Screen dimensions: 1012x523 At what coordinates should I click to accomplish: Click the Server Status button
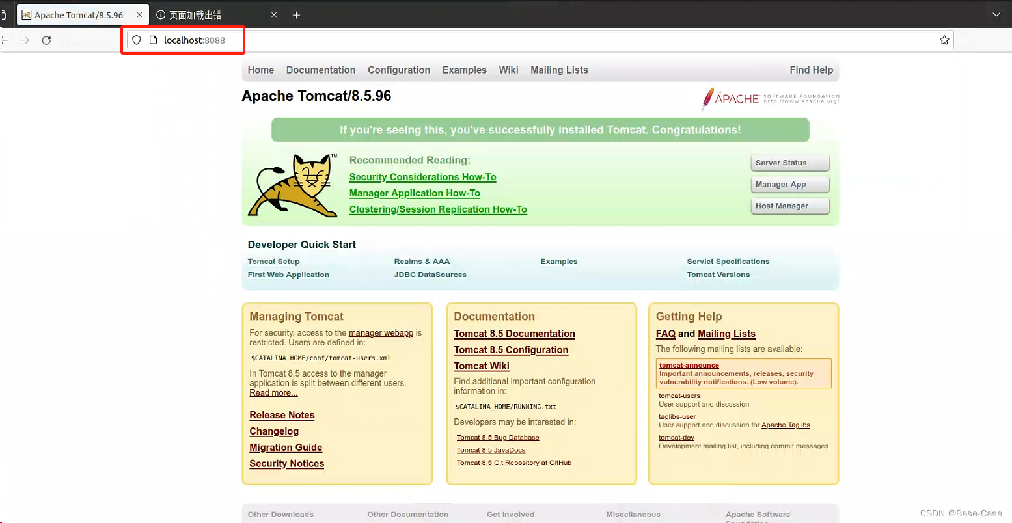pyautogui.click(x=790, y=163)
